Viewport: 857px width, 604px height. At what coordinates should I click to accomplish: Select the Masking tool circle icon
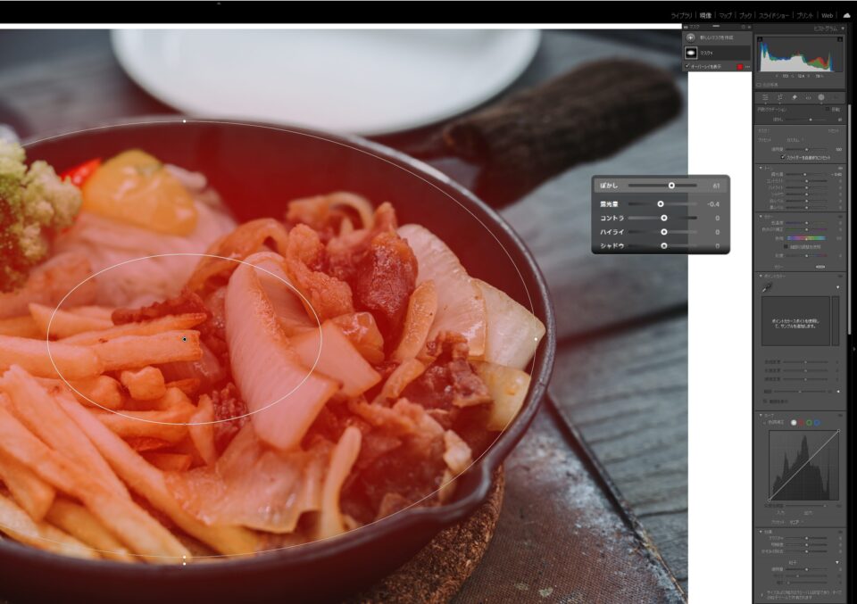pyautogui.click(x=821, y=97)
